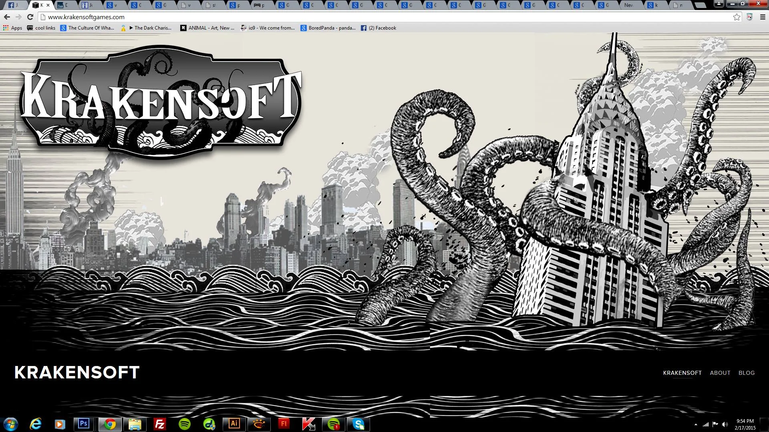Screen dimensions: 769x432
Task: Open the Action Center flag icon
Action: (715, 424)
